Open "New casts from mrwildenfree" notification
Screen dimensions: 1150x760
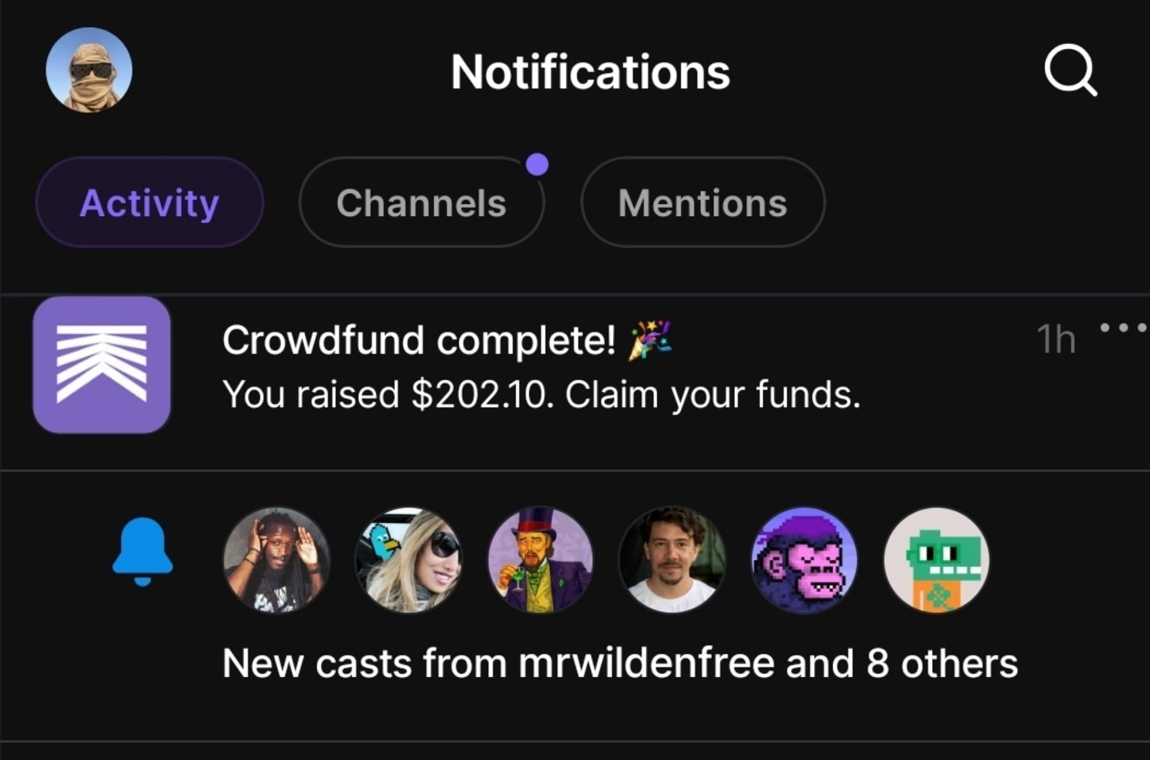point(619,663)
